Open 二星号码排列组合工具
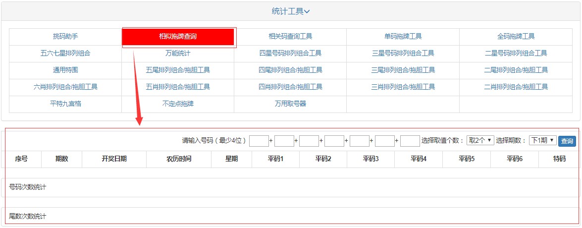Image resolution: width=582 pixels, height=228 pixels. (x=516, y=53)
